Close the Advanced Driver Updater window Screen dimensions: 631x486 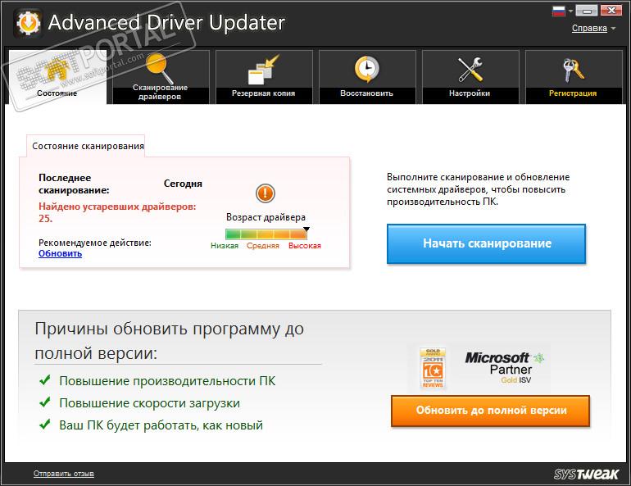[x=611, y=11]
